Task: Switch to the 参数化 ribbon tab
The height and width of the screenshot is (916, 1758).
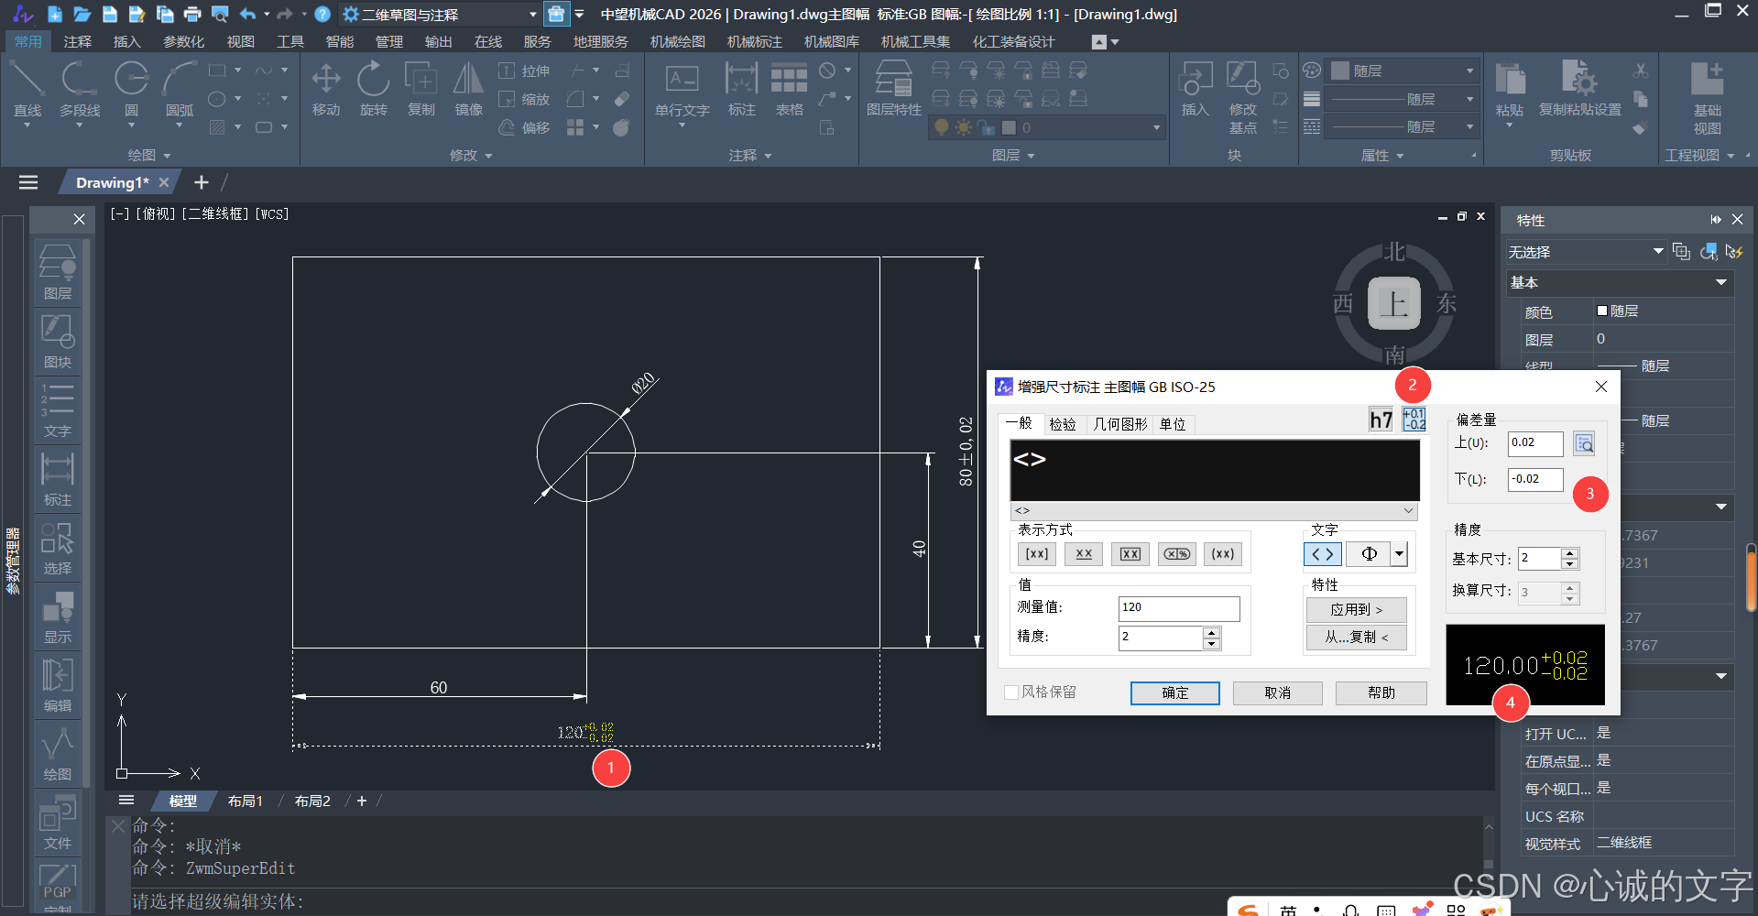Action: point(184,42)
